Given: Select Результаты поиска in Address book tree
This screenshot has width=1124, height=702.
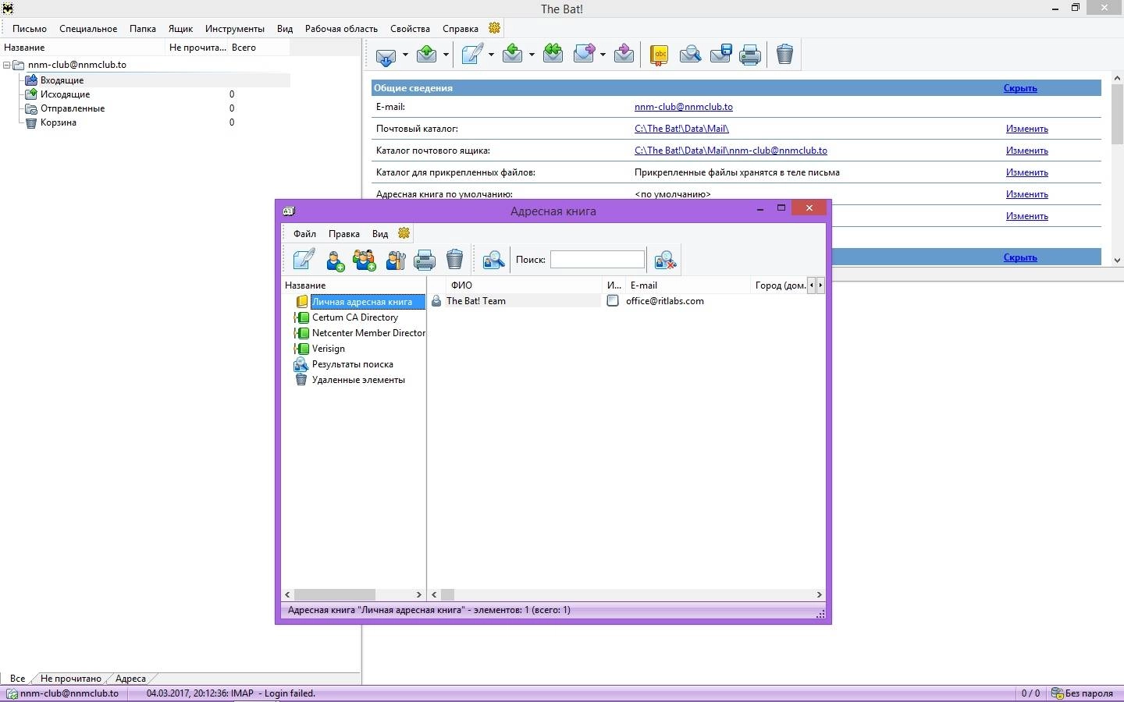Looking at the screenshot, I should pos(352,364).
